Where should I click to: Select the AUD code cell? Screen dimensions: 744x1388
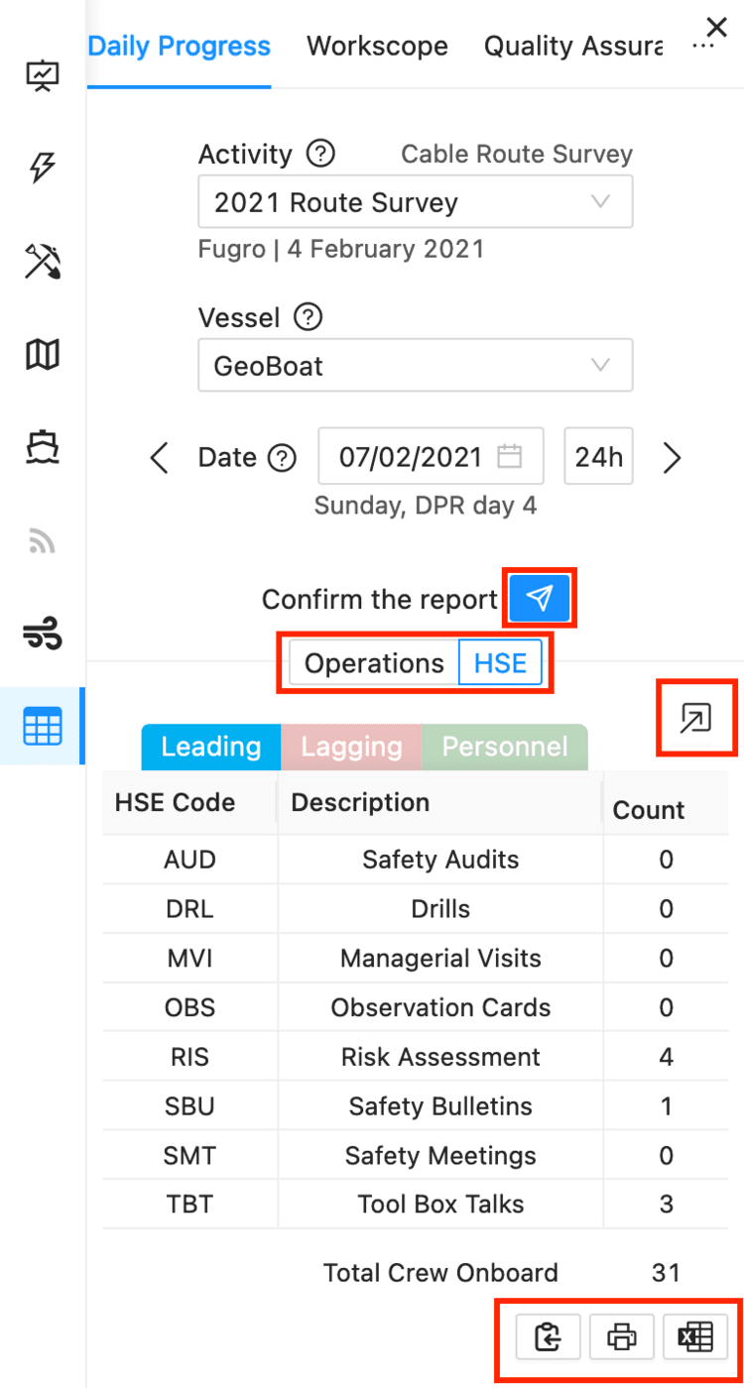tap(190, 860)
